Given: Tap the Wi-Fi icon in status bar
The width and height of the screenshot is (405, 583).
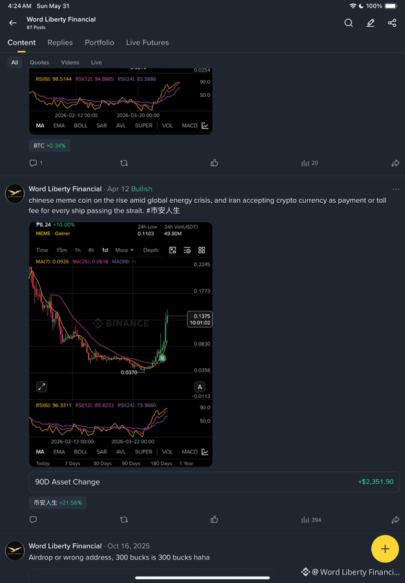Looking at the screenshot, I should (353, 6).
